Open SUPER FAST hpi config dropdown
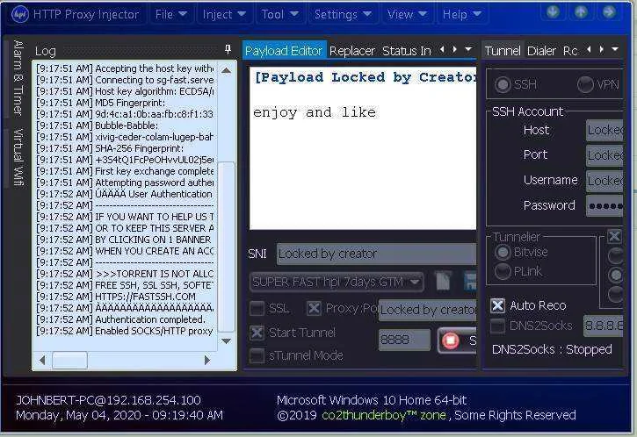 (x=337, y=282)
